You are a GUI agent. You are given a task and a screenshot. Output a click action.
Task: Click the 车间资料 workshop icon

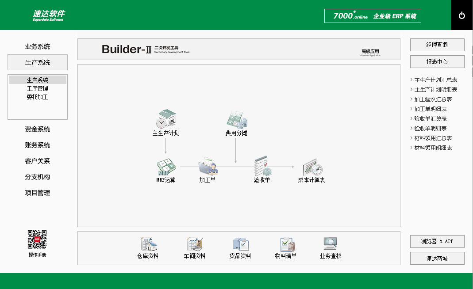click(195, 244)
